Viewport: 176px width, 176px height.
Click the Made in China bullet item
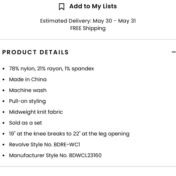(28, 80)
